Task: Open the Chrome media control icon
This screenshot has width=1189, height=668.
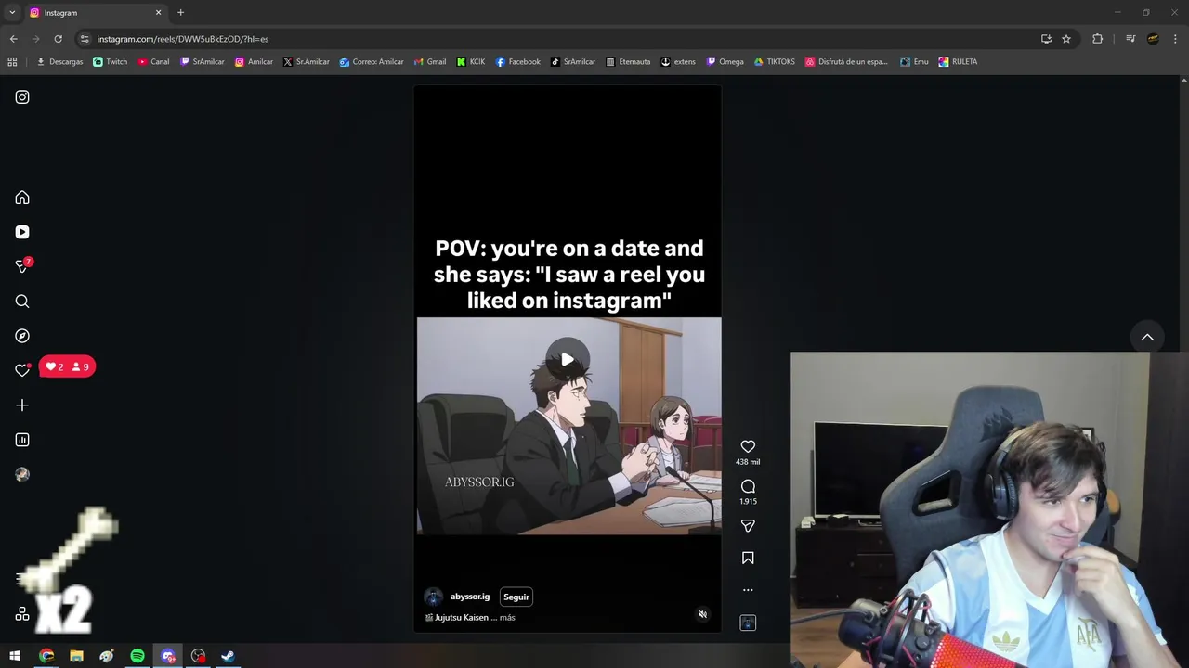Action: (x=1130, y=39)
